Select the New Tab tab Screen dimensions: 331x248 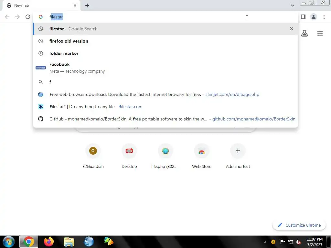pyautogui.click(x=41, y=5)
